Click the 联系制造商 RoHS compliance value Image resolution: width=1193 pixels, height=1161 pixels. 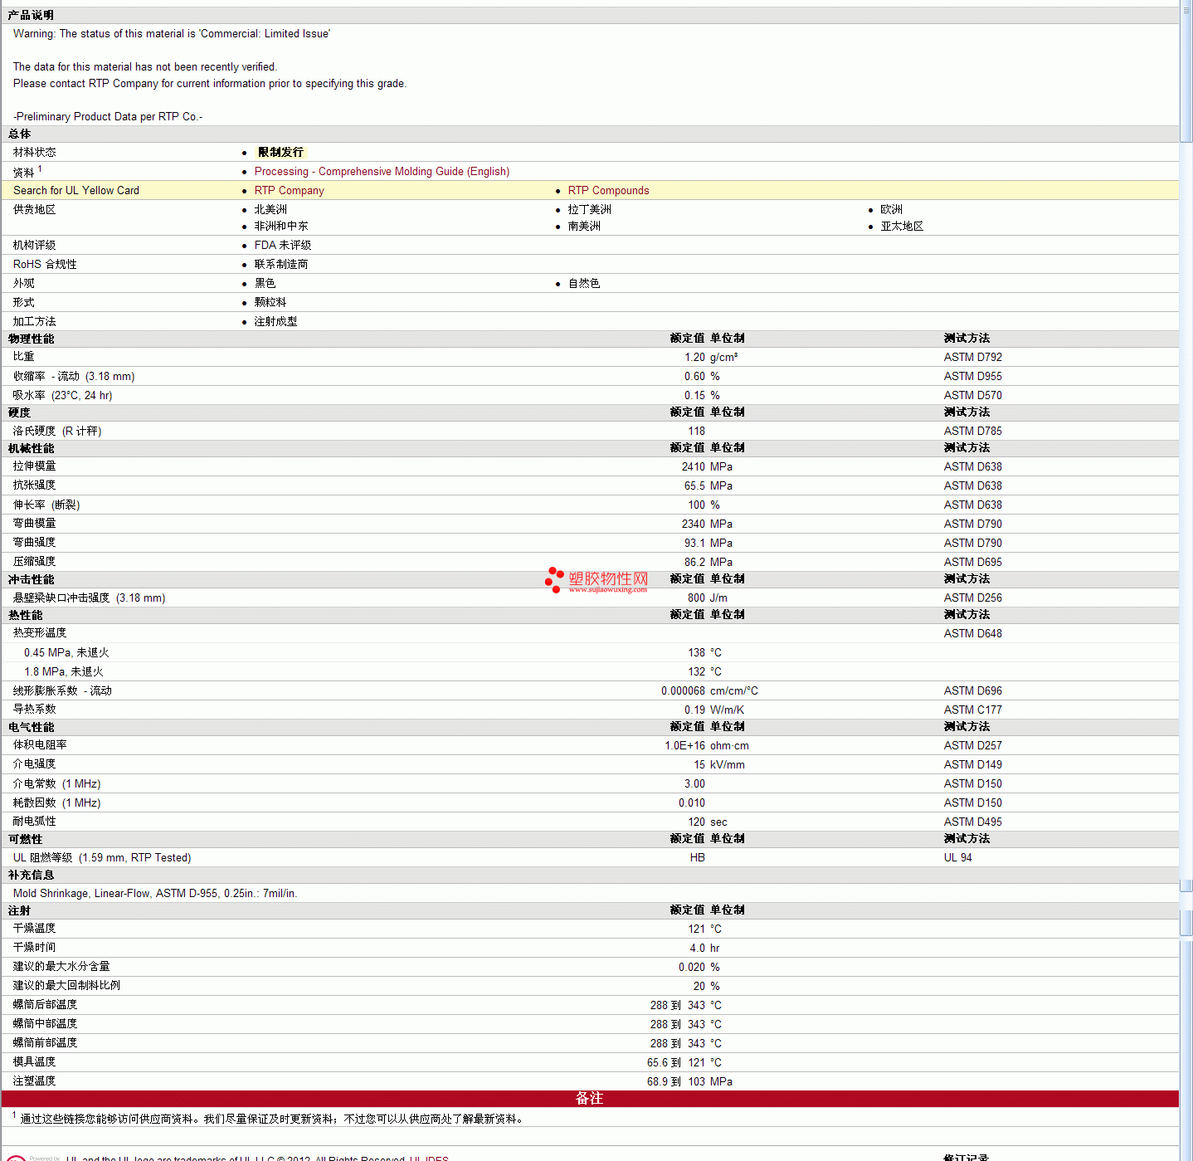point(281,265)
